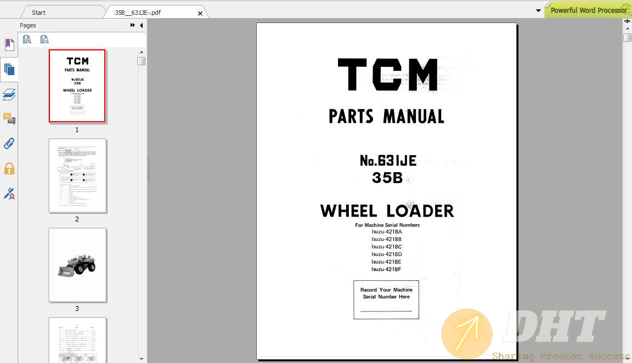
Task: Close the 35B__631JE-.pdf tab
Action: [200, 13]
